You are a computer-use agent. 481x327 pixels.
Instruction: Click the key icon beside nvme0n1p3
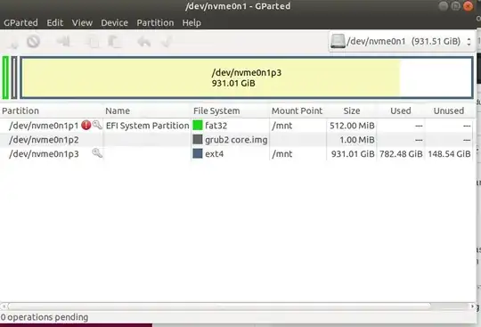point(97,153)
